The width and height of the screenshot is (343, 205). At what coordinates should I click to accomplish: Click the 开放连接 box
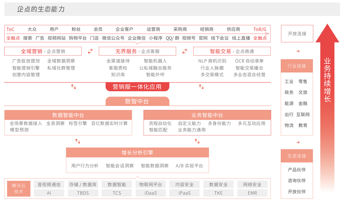point(297,34)
